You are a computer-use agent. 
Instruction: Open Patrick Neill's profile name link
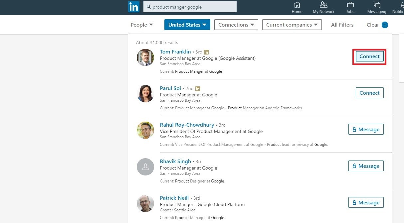pyautogui.click(x=174, y=198)
